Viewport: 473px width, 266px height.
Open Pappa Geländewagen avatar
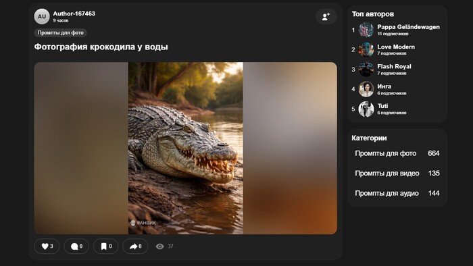pos(366,30)
